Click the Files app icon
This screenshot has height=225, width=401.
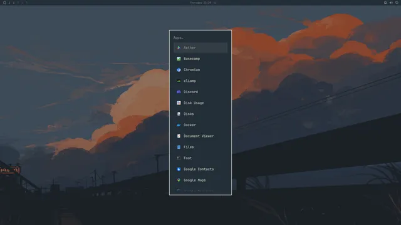[x=179, y=147]
